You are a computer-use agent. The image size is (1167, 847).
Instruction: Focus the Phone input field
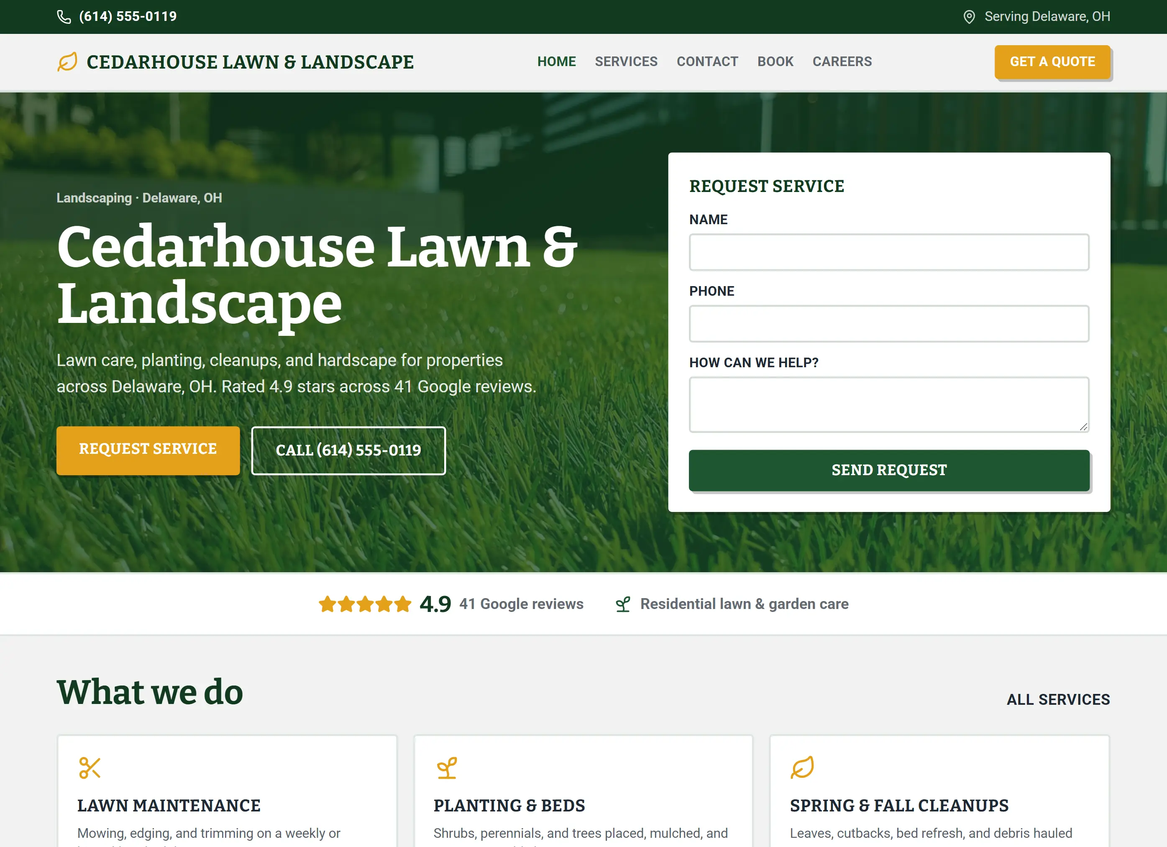888,324
